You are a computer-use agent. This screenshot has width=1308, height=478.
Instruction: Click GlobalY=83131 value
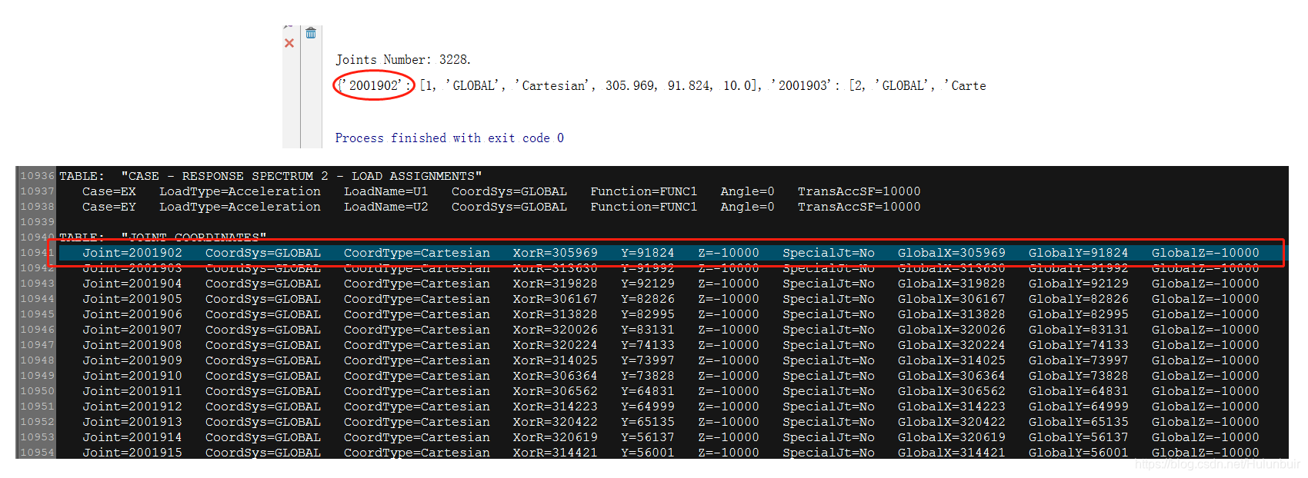tap(1078, 330)
